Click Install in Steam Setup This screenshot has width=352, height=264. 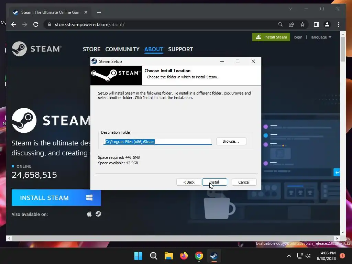click(x=214, y=182)
